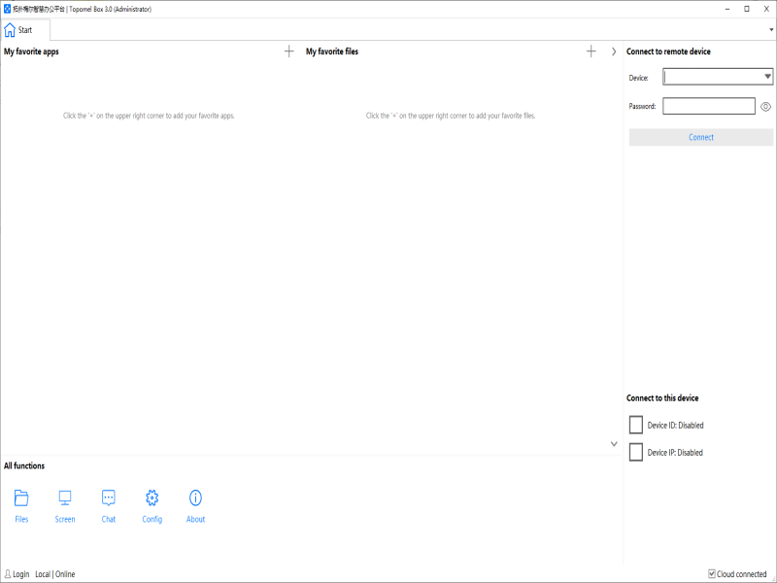This screenshot has width=777, height=583.
Task: Click the Topomel Box title bar logo
Action: click(x=7, y=9)
